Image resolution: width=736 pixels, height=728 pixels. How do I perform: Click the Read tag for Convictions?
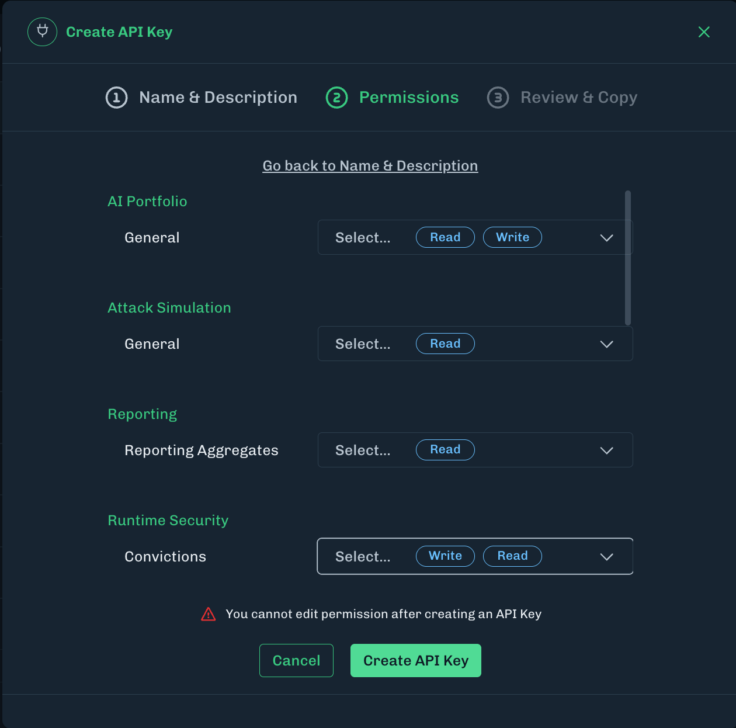[x=512, y=556]
